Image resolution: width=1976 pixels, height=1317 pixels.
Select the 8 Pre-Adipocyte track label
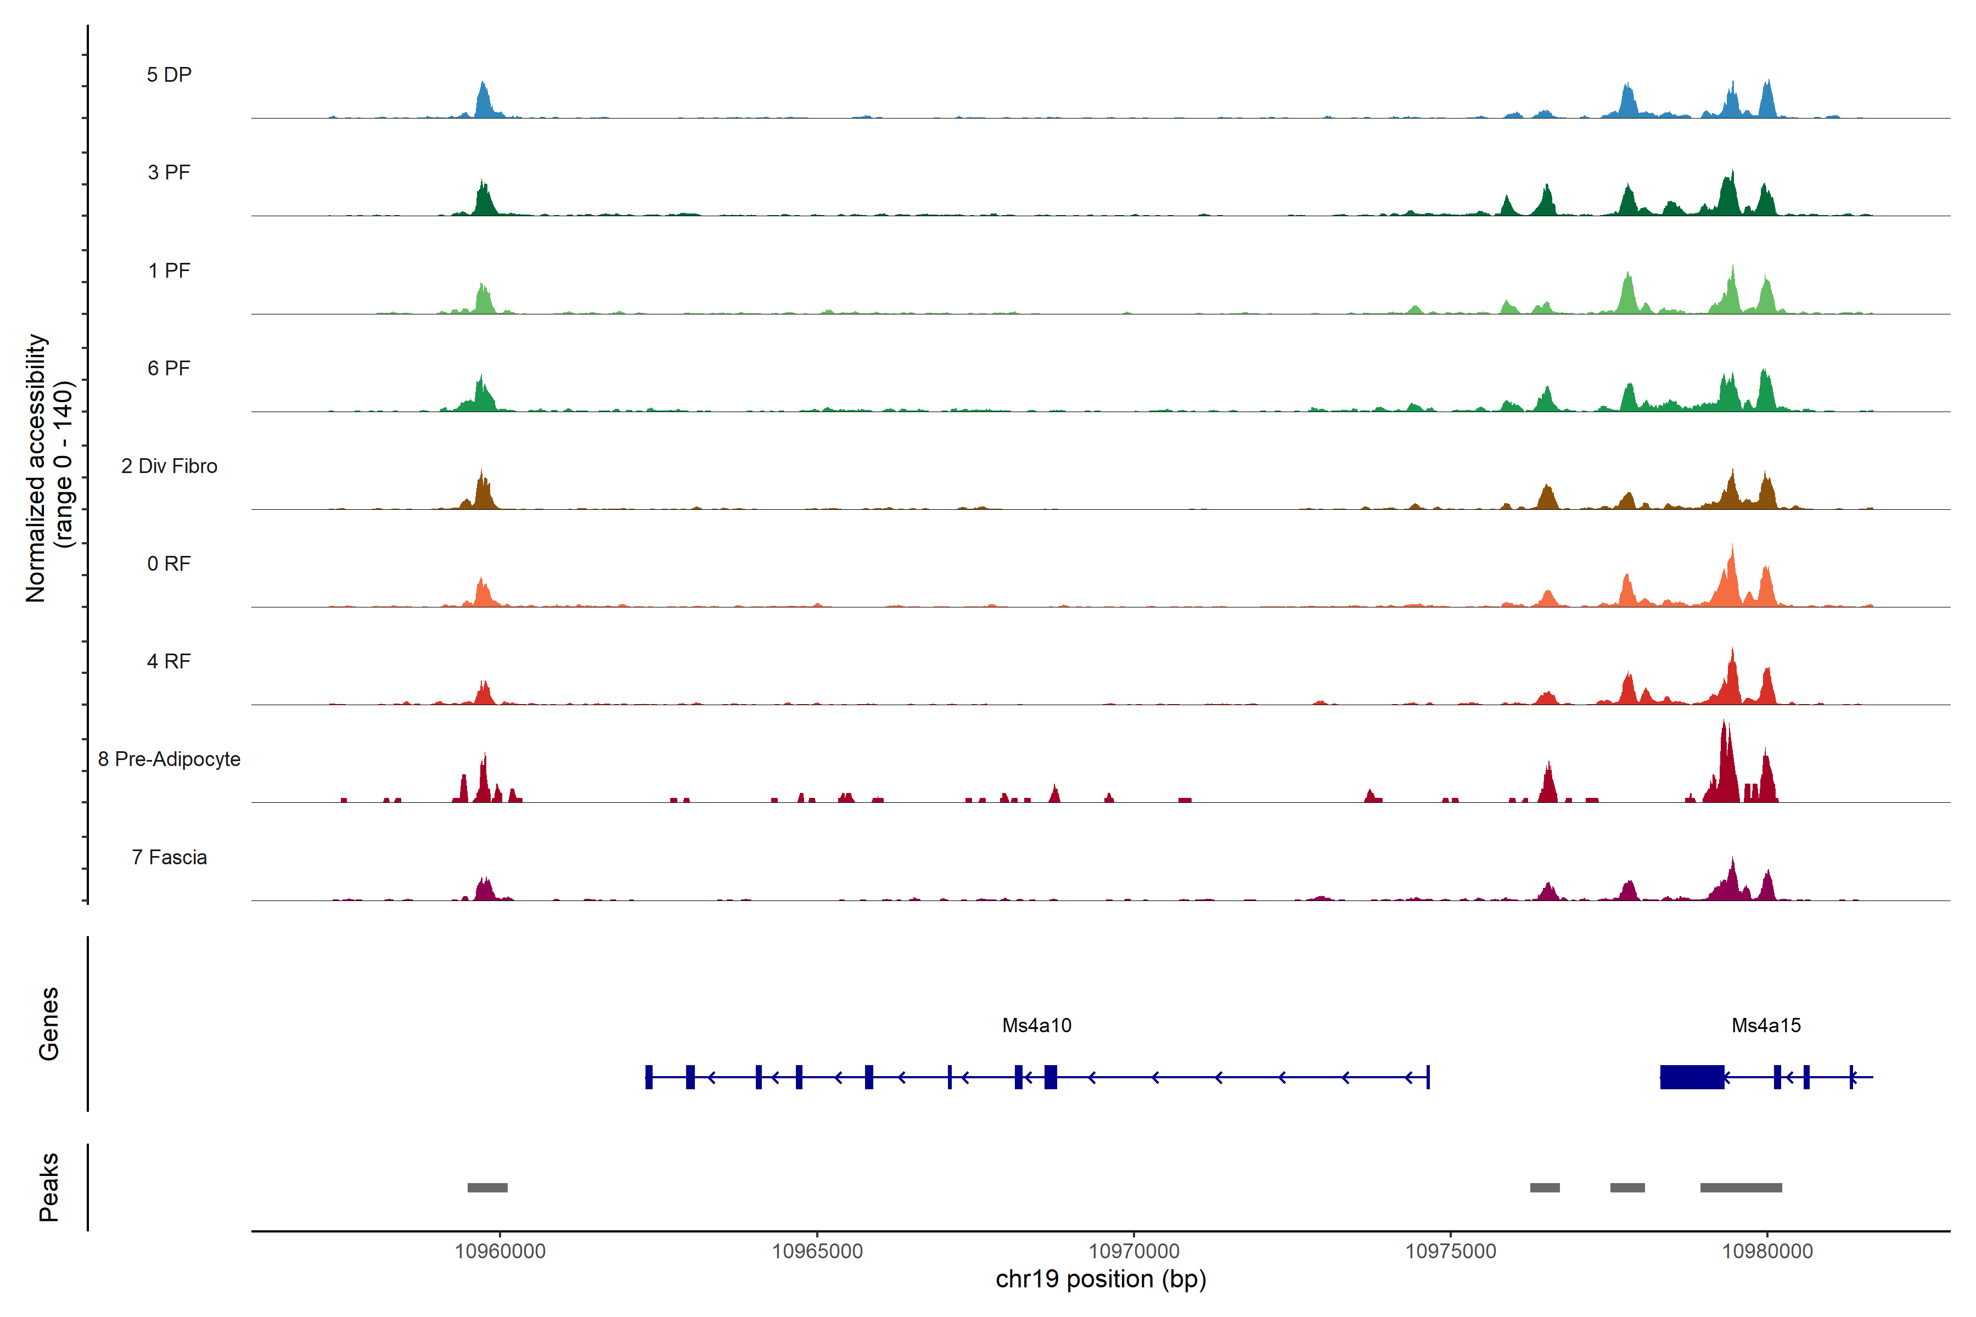[169, 758]
